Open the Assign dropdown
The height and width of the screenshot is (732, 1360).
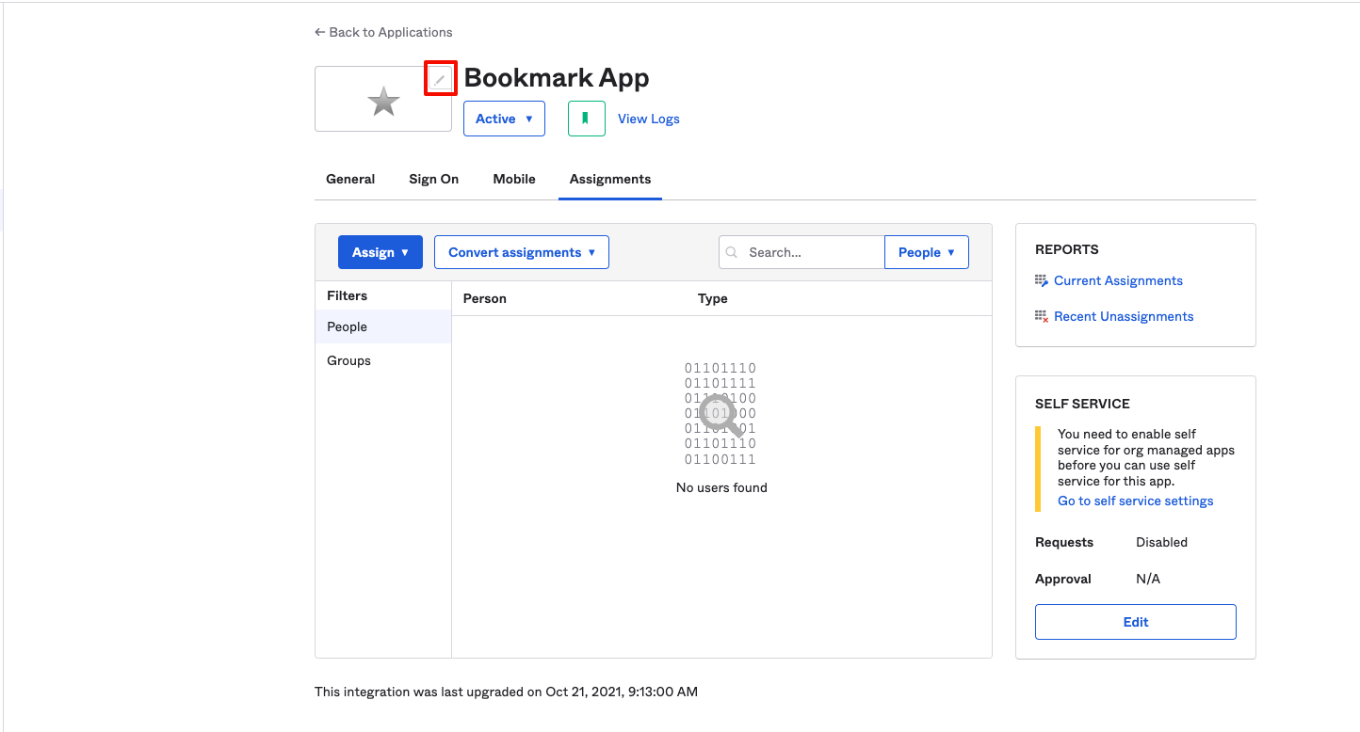click(380, 251)
